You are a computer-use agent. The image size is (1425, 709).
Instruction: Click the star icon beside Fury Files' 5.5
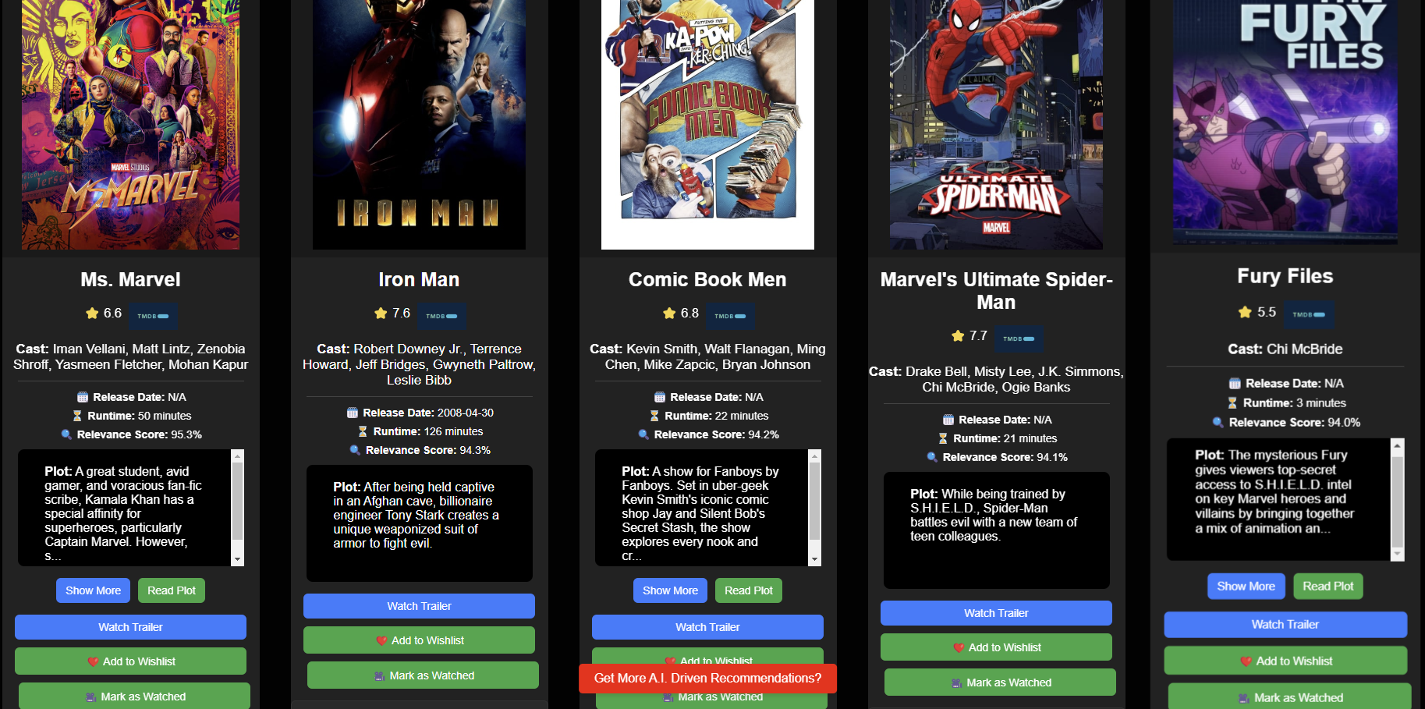1245,312
